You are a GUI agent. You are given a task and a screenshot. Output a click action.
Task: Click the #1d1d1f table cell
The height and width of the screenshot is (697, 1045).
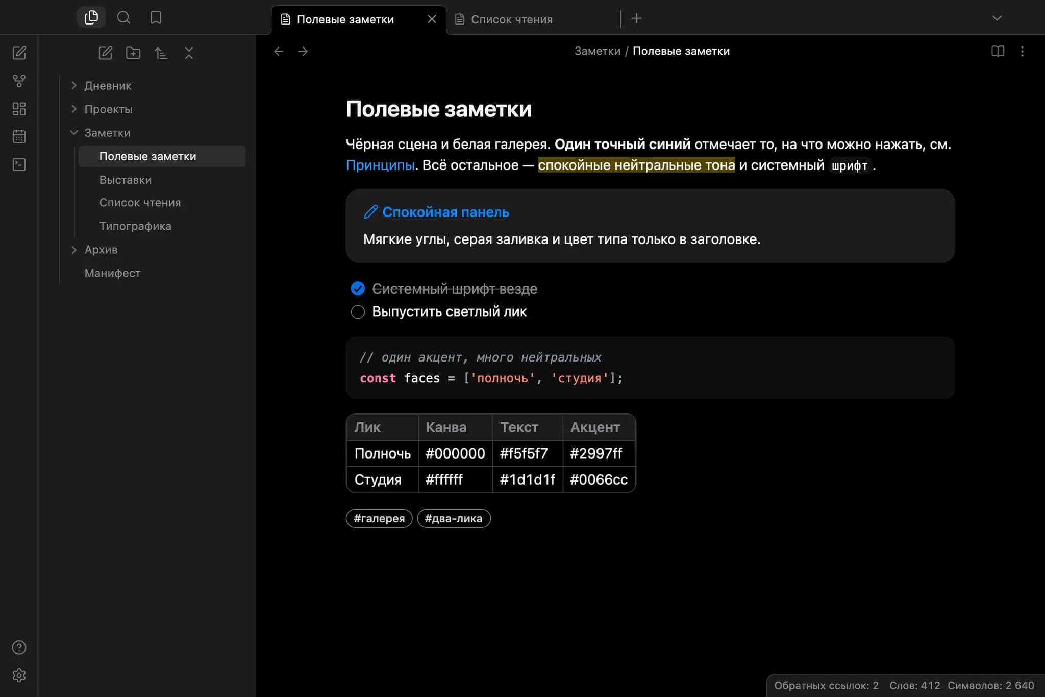pyautogui.click(x=528, y=479)
